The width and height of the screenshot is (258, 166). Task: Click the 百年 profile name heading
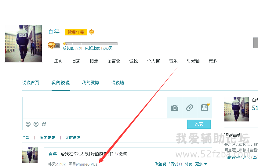[x=54, y=32]
